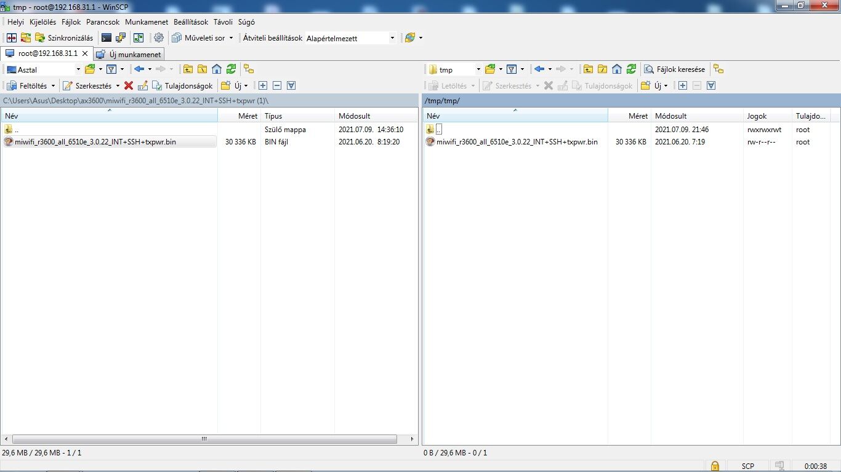The width and height of the screenshot is (841, 472).
Task: Open the Munkamenet menu
Action: click(x=147, y=22)
